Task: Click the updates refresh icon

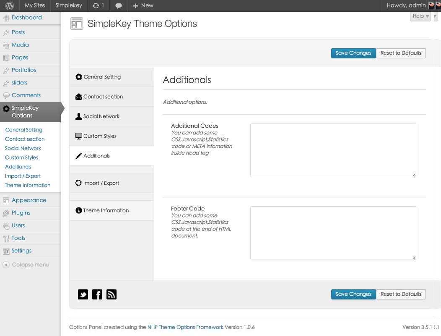Action: (x=96, y=6)
